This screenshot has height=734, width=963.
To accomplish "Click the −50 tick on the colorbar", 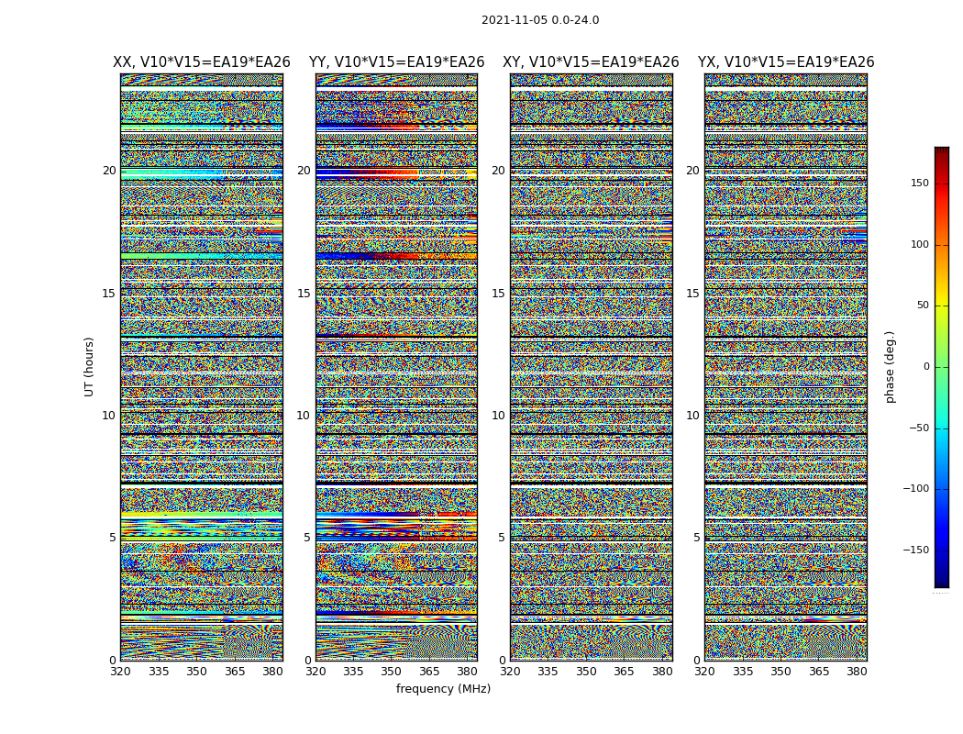I will (919, 428).
